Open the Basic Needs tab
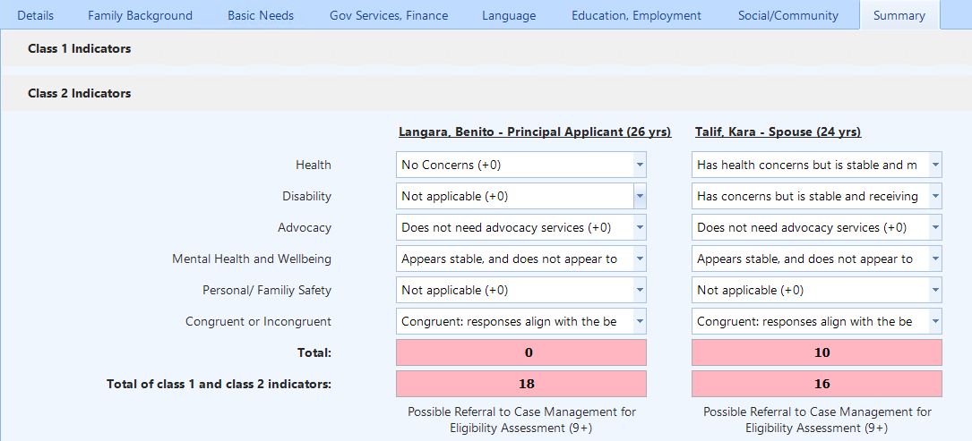This screenshot has height=441, width=972. click(x=261, y=15)
